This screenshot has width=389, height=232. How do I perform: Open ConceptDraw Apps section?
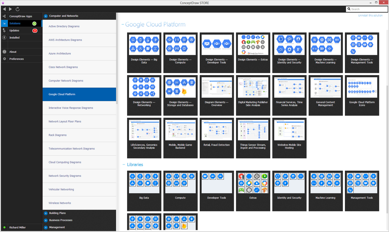(21, 16)
